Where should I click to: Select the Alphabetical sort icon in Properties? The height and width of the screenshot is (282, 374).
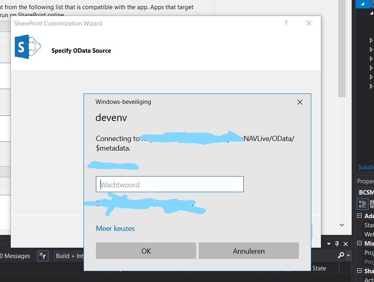(x=372, y=204)
